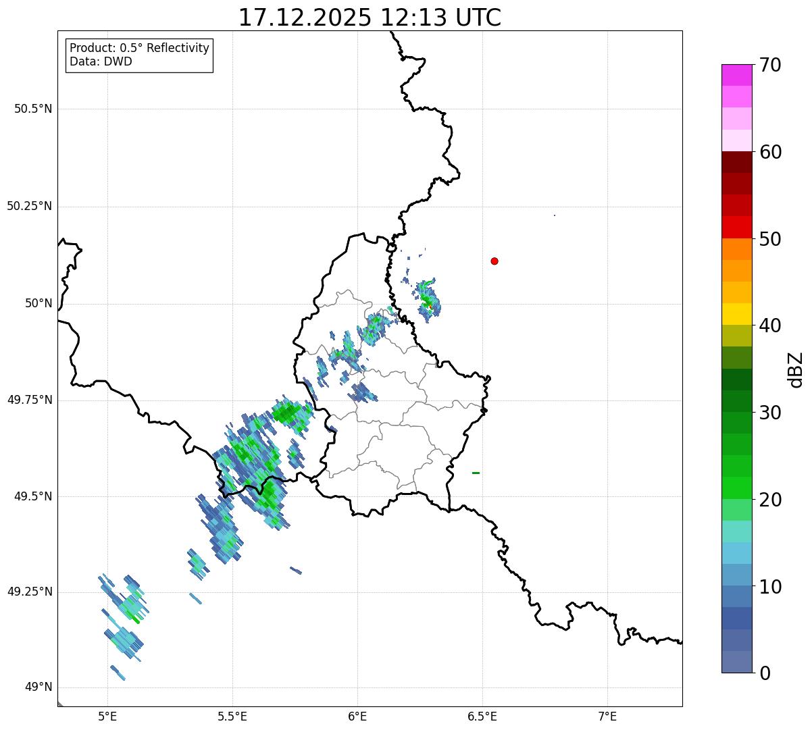Screen dimensions: 812x730
Task: Click the small green echo dash east of Luxembourg
Action: click(x=476, y=473)
